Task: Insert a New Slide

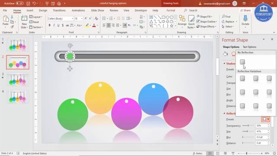Action: coord(24,22)
